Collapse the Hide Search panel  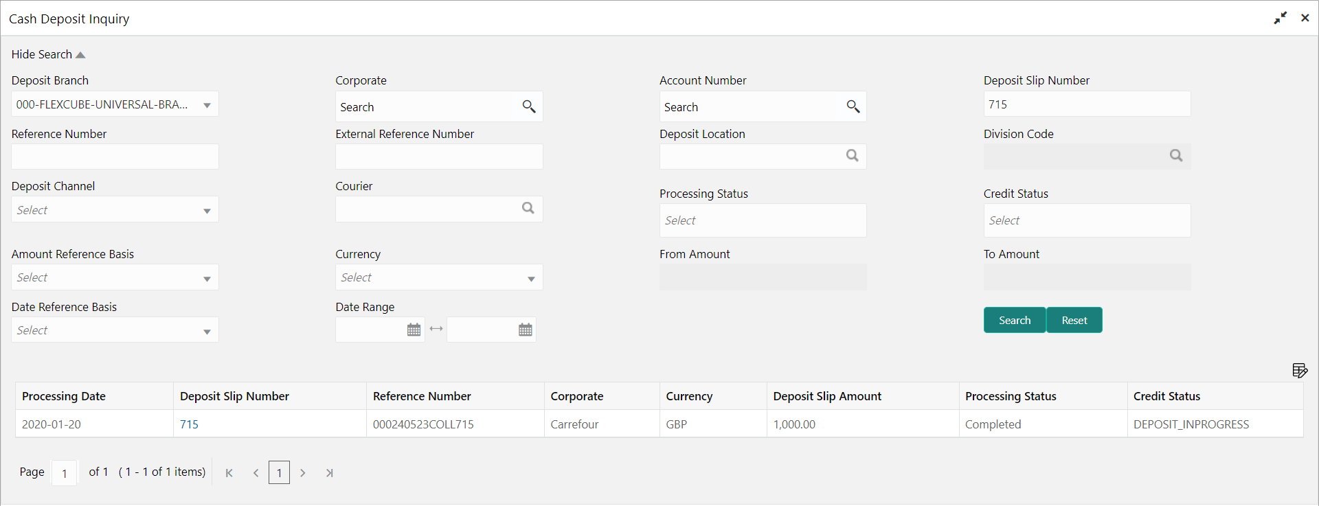[x=48, y=54]
